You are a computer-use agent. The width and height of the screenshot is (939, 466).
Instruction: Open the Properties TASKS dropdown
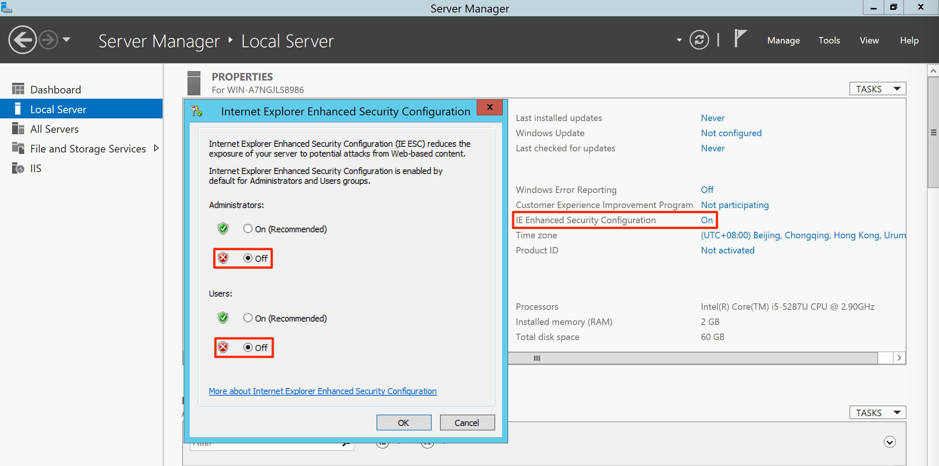click(877, 89)
